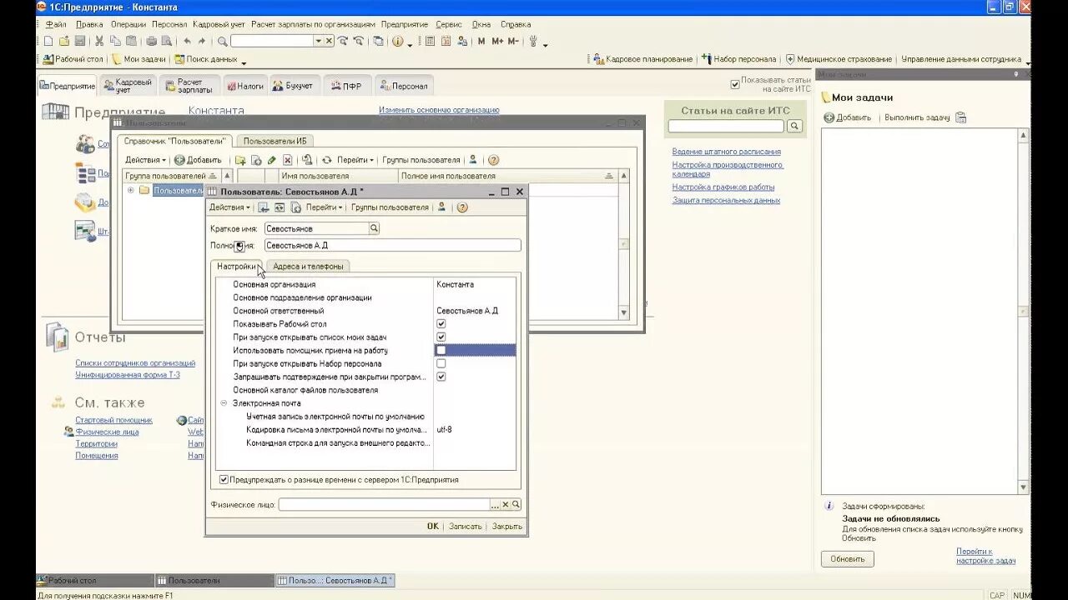Click the Info help icon in main toolbar

click(x=398, y=41)
